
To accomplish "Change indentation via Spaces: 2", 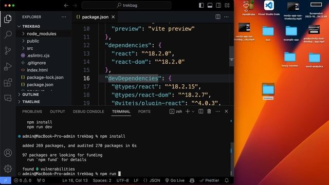I will (x=102, y=180).
